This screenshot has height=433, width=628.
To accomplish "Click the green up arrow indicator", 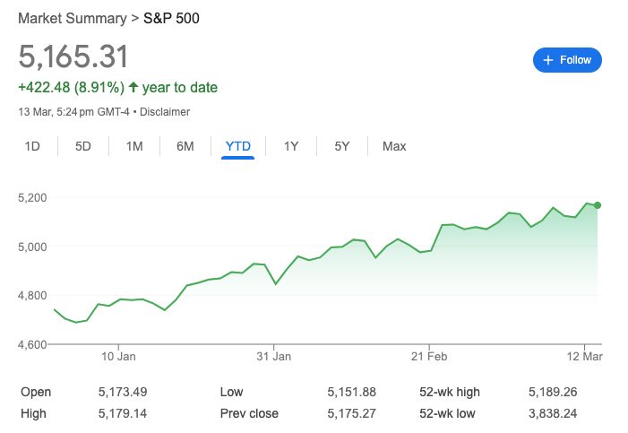I will [x=133, y=88].
